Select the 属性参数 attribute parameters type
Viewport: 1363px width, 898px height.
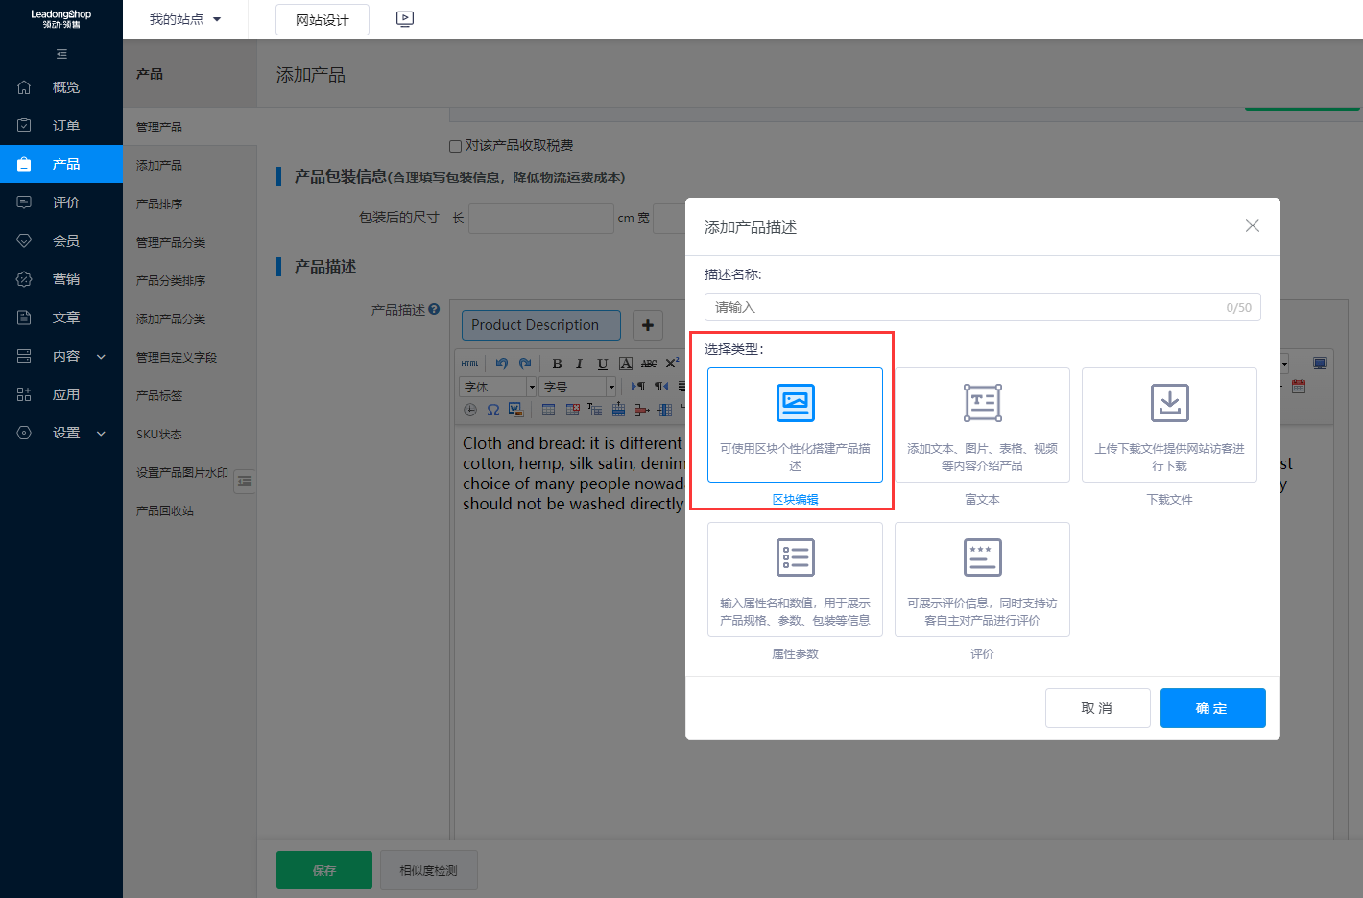[795, 579]
